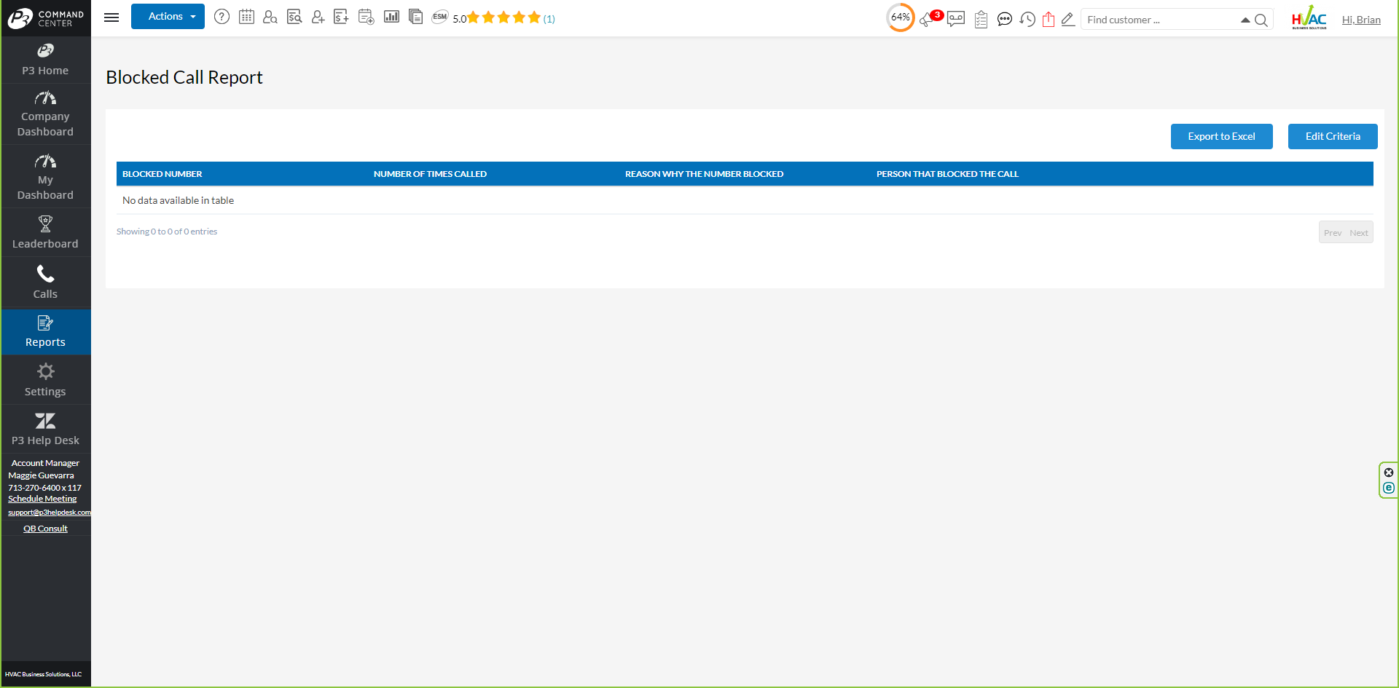Click 'Maggie Guevarra' account manager name

[41, 475]
